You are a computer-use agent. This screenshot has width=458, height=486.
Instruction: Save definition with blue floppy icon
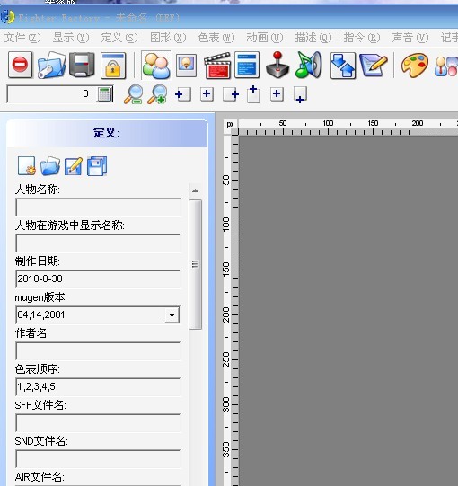point(97,166)
